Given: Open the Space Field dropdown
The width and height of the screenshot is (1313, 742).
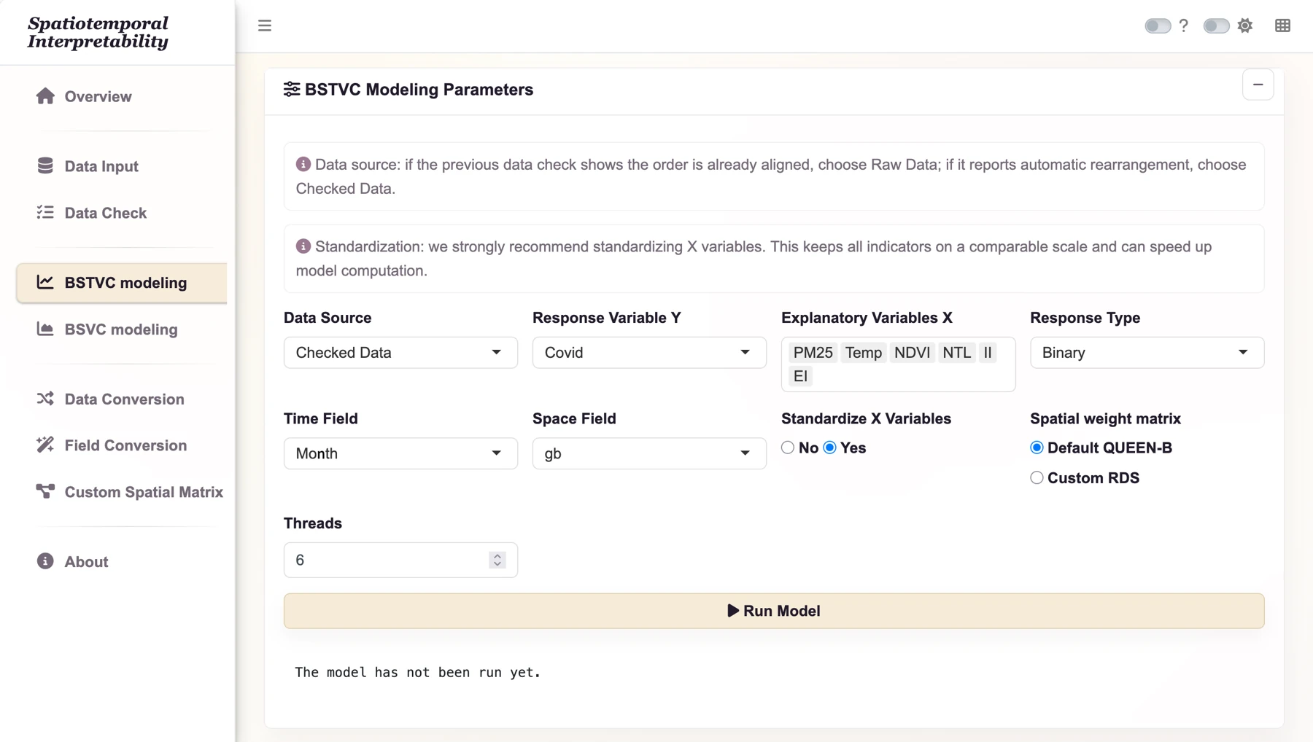Looking at the screenshot, I should [x=649, y=453].
